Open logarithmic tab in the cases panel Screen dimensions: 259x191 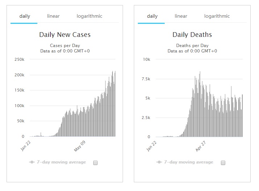pos(89,16)
